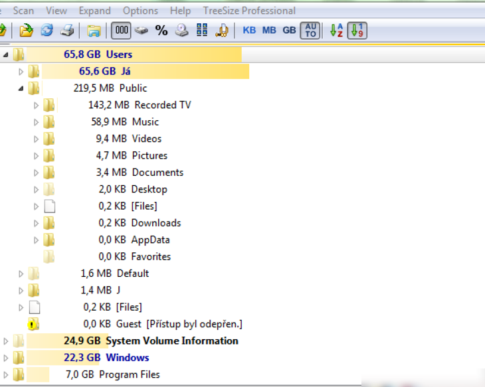Expand the Windows folder
The height and width of the screenshot is (387, 485).
click(x=5, y=358)
